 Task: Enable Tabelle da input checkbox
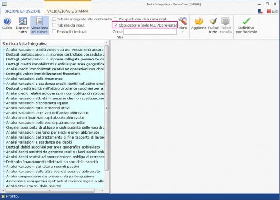pyautogui.click(x=54, y=25)
